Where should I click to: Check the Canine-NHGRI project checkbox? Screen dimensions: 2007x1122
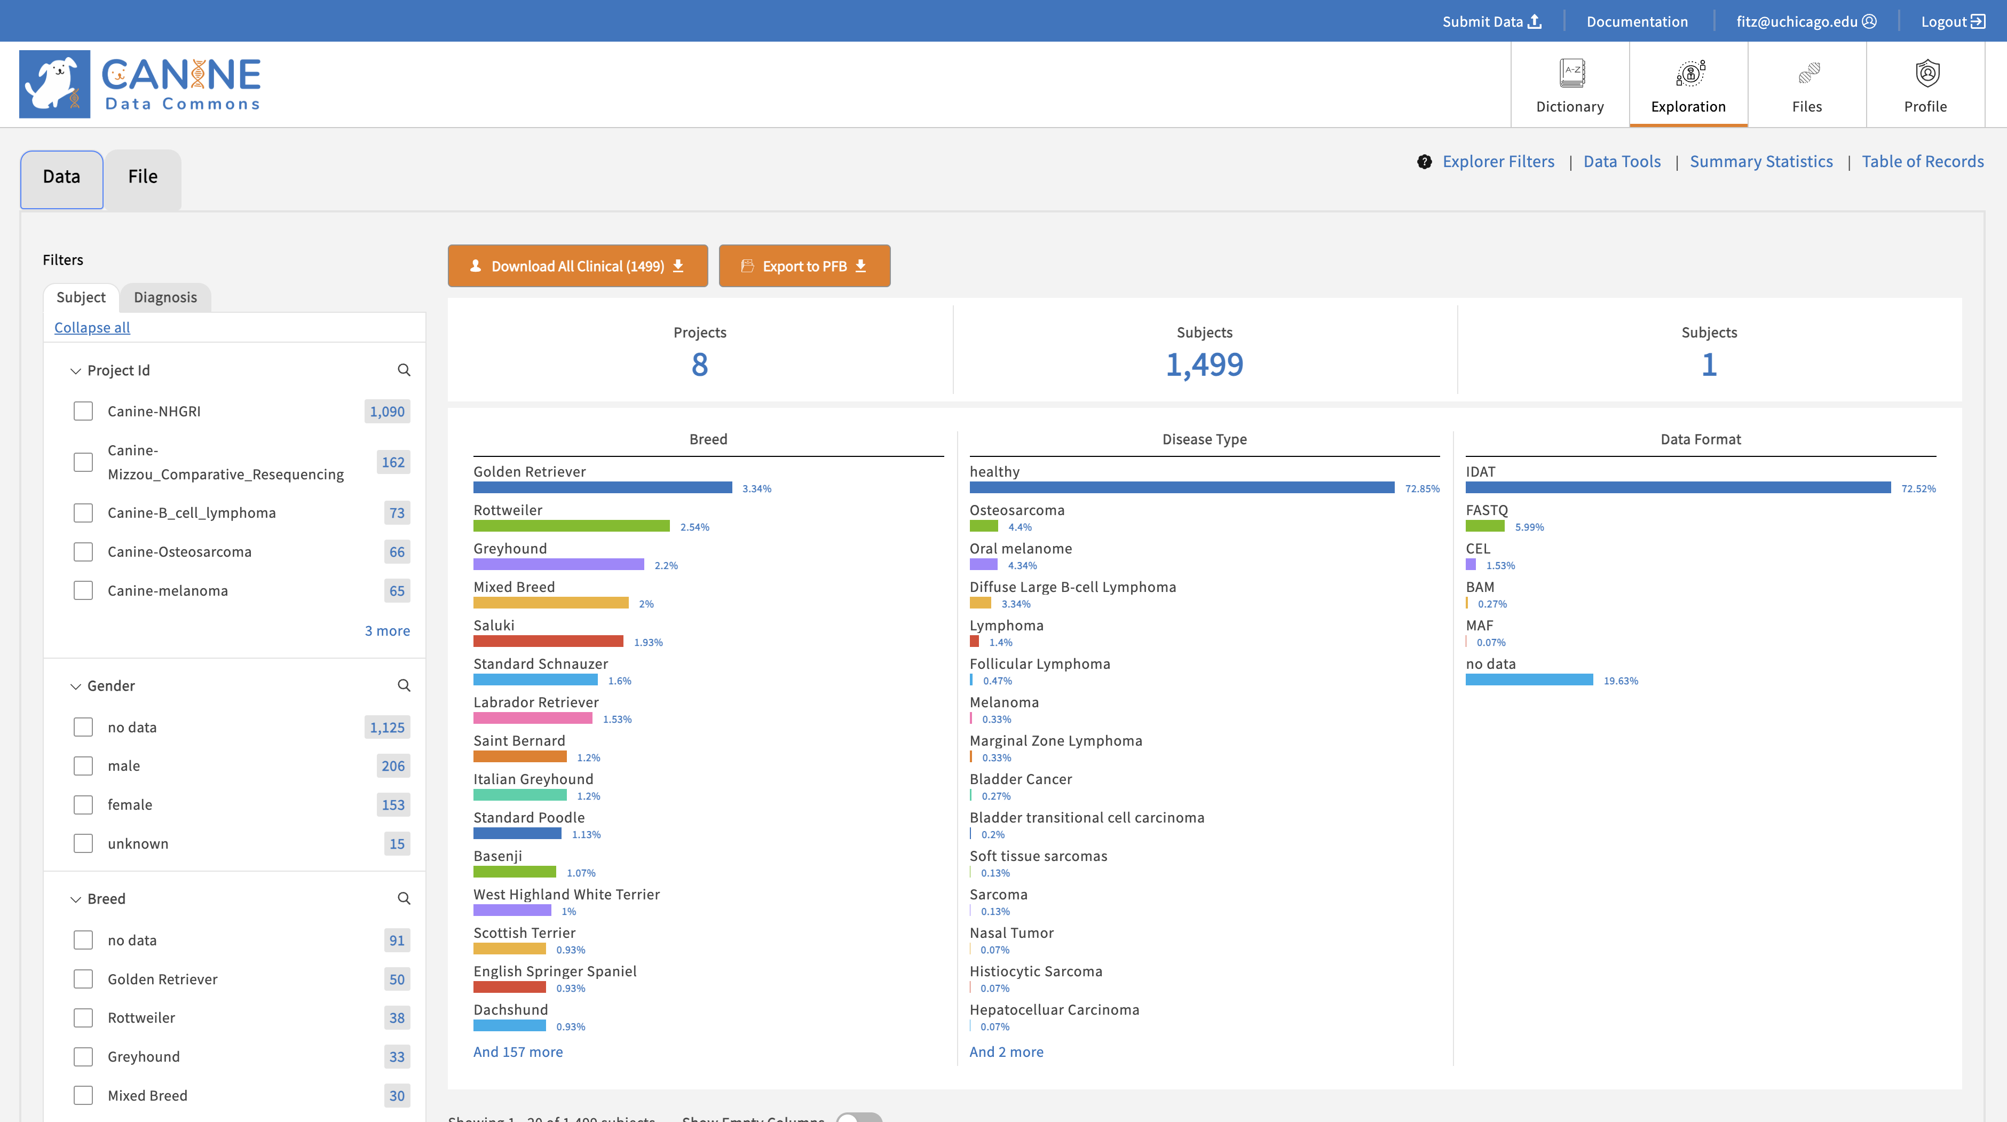(x=83, y=412)
